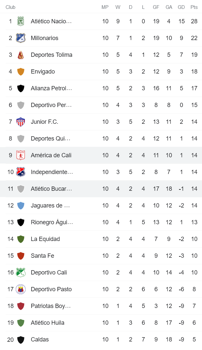This screenshot has width=202, height=350.
Task: Open the Alianza Petrolera team page
Action: tap(51, 88)
